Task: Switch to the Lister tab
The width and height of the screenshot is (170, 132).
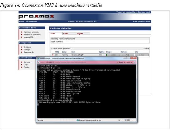Action: pyautogui.click(x=56, y=33)
